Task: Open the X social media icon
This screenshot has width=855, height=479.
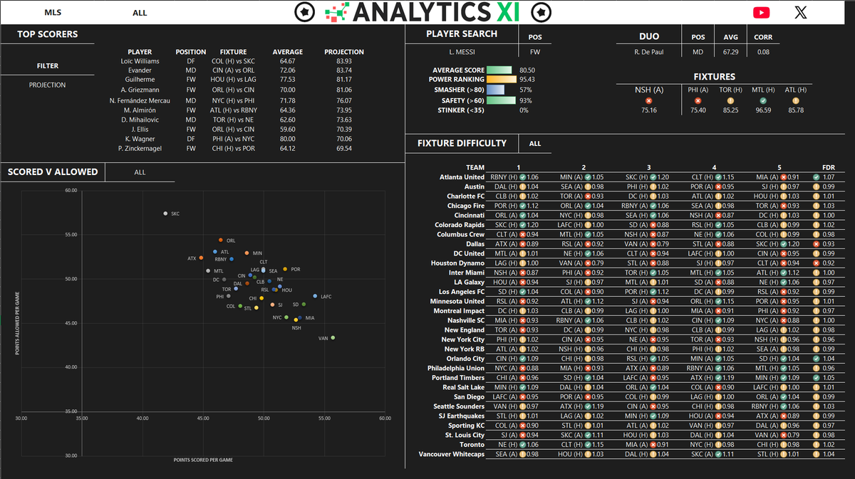Action: point(801,12)
